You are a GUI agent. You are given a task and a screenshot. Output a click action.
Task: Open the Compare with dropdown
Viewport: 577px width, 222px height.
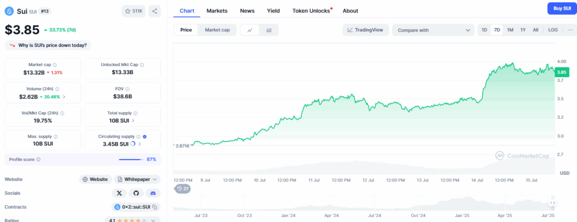pyautogui.click(x=433, y=30)
